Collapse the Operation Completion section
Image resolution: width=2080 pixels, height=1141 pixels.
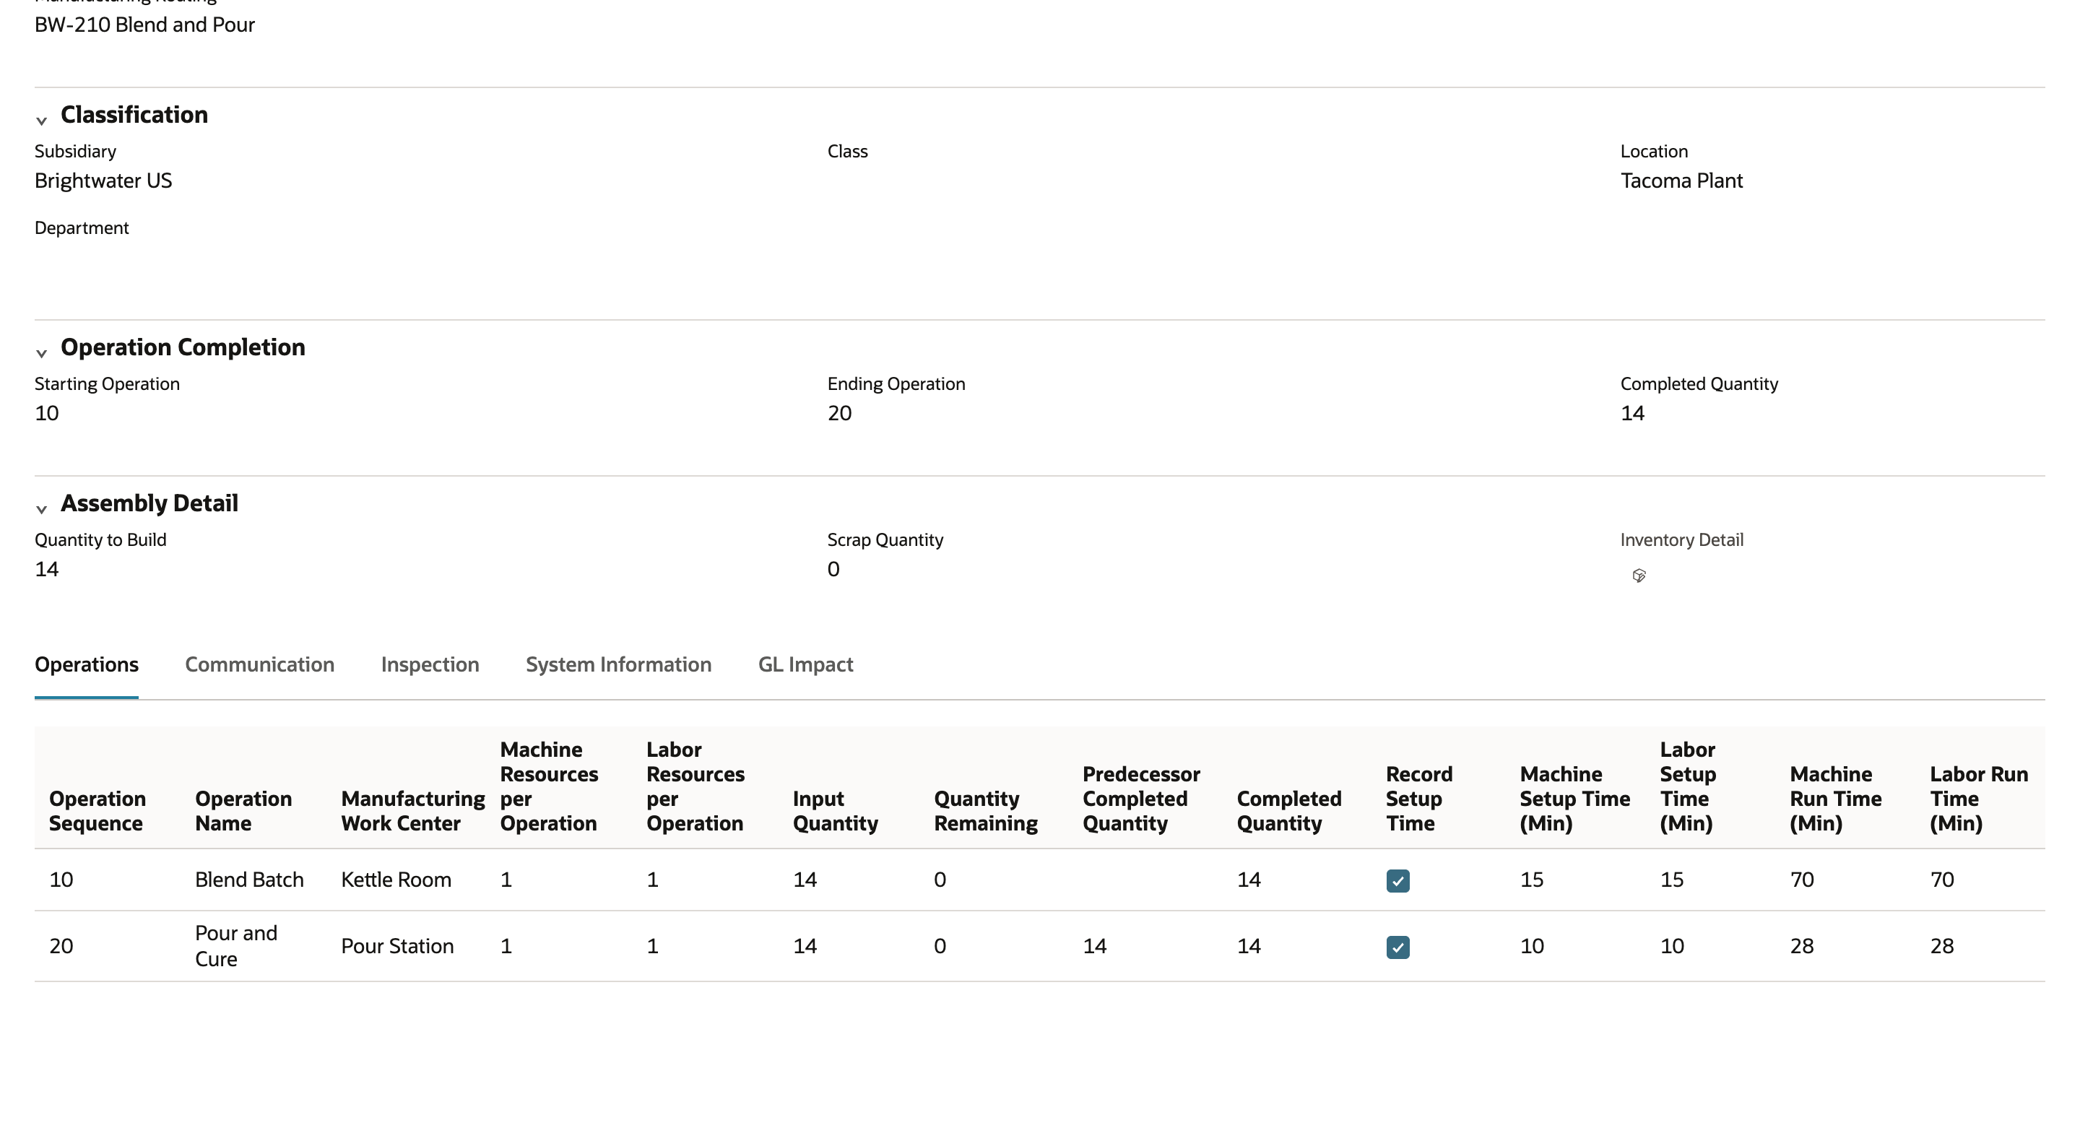pos(41,353)
